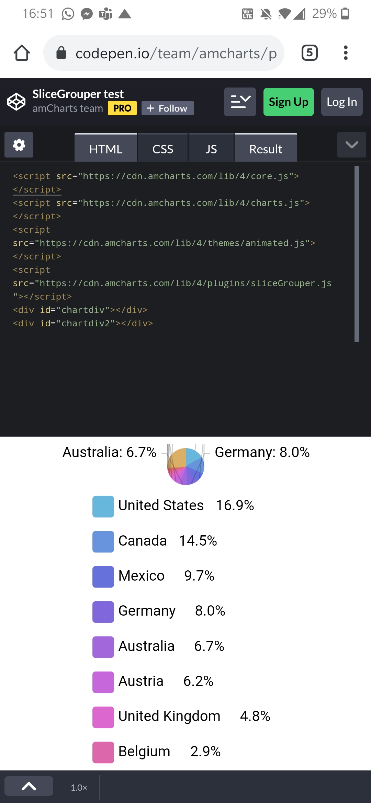
Task: Open the editor settings gear
Action: point(19,145)
